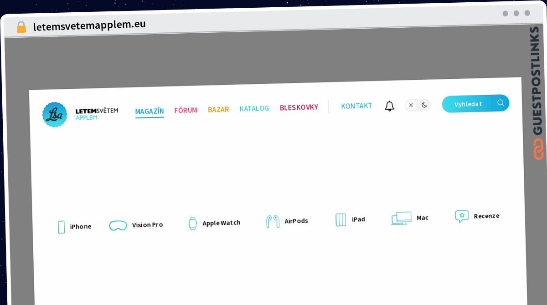Click the magnifier search icon
Viewport: 547px width, 305px height.
click(x=501, y=103)
